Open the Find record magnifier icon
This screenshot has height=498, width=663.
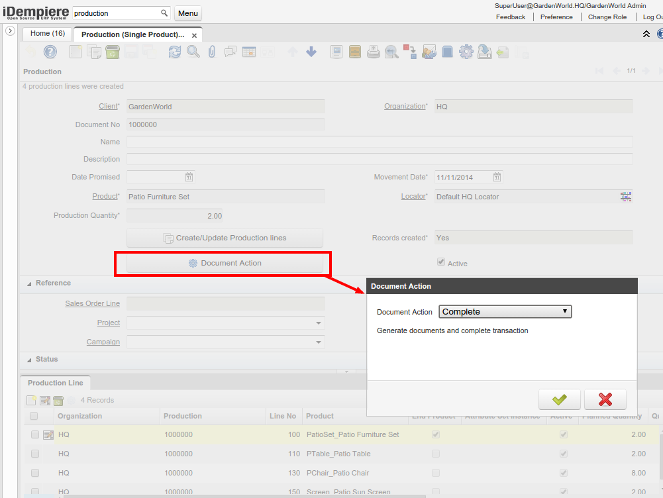(x=193, y=52)
